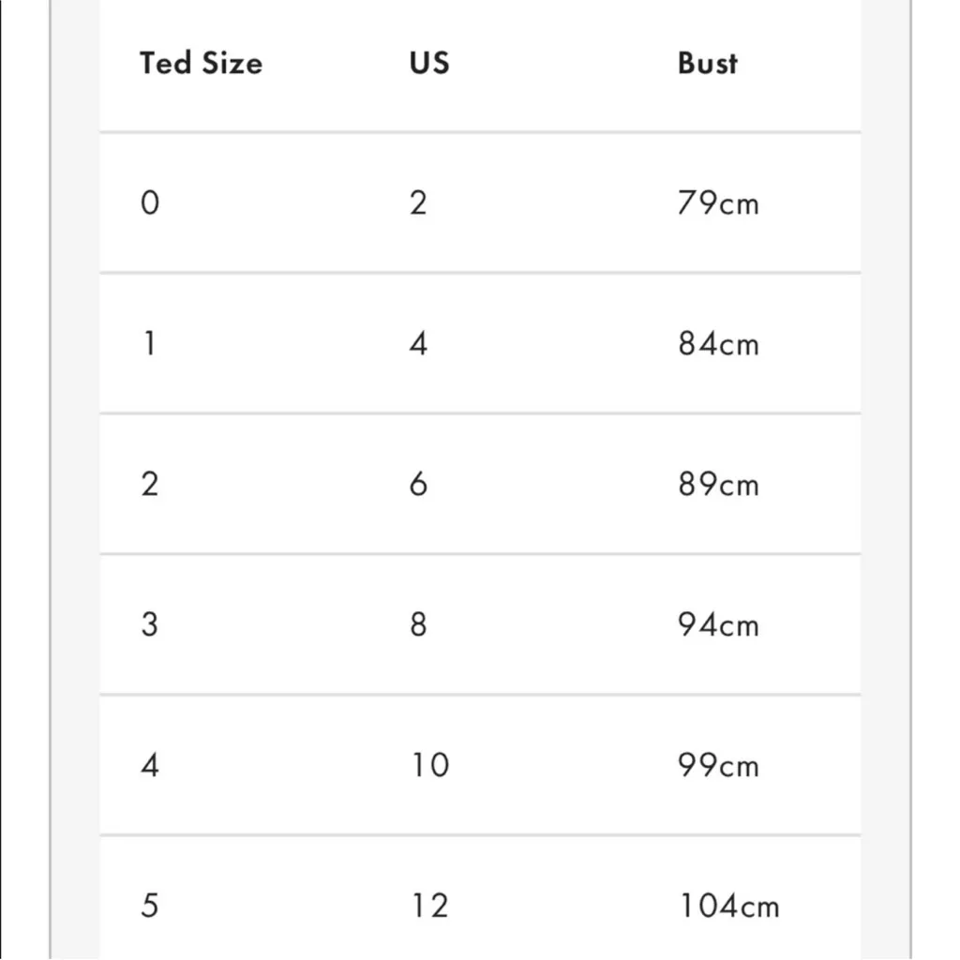The image size is (960, 960).
Task: Click US size 2 in first row
Action: point(418,202)
